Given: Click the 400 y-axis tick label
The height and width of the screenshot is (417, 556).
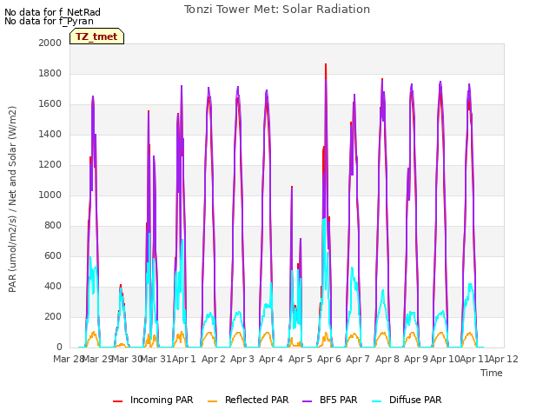Looking at the screenshot, I should point(53,286).
